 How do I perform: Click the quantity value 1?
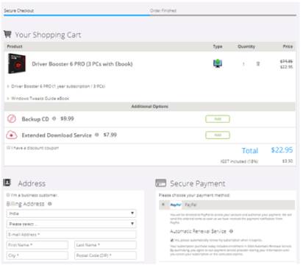[243, 64]
